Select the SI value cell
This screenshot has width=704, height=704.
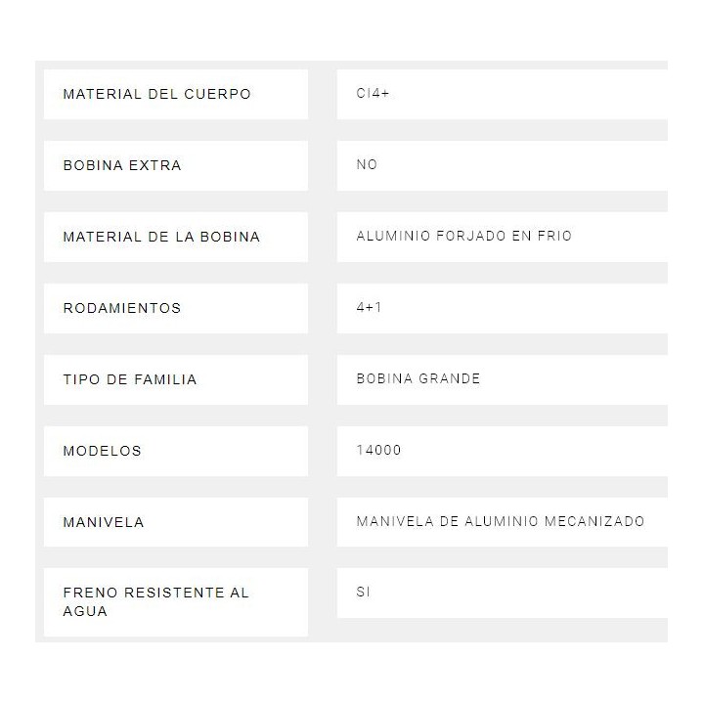coord(364,593)
